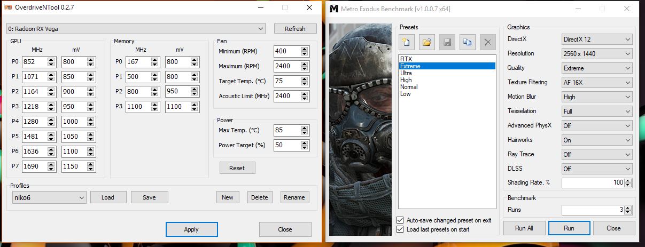Adjust the Target Temp spinner arrows
This screenshot has width=645, height=247.
305,82
